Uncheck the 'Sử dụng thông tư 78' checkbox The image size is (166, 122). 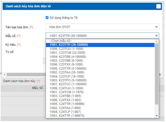(x=47, y=17)
